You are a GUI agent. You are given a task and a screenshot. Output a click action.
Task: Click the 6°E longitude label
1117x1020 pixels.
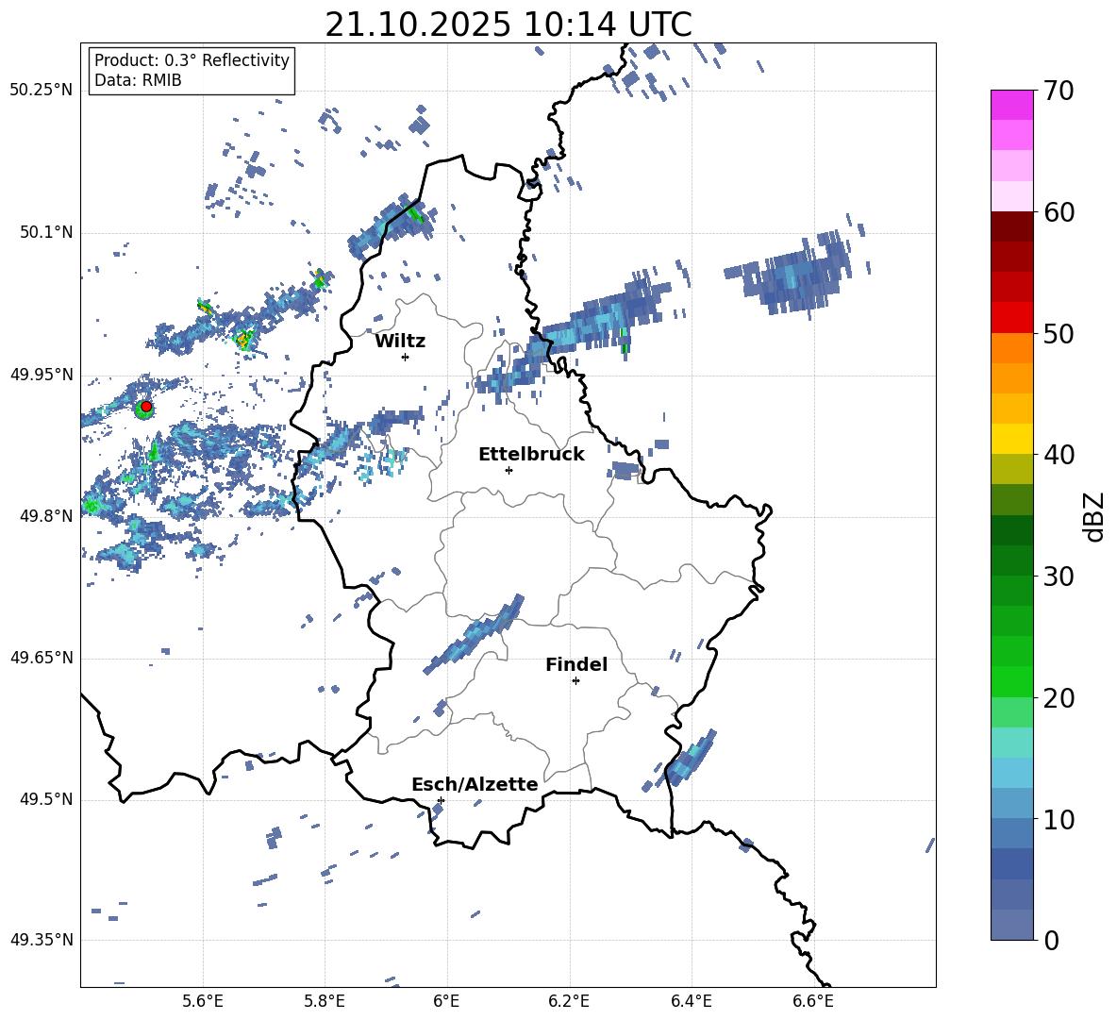pyautogui.click(x=446, y=1002)
